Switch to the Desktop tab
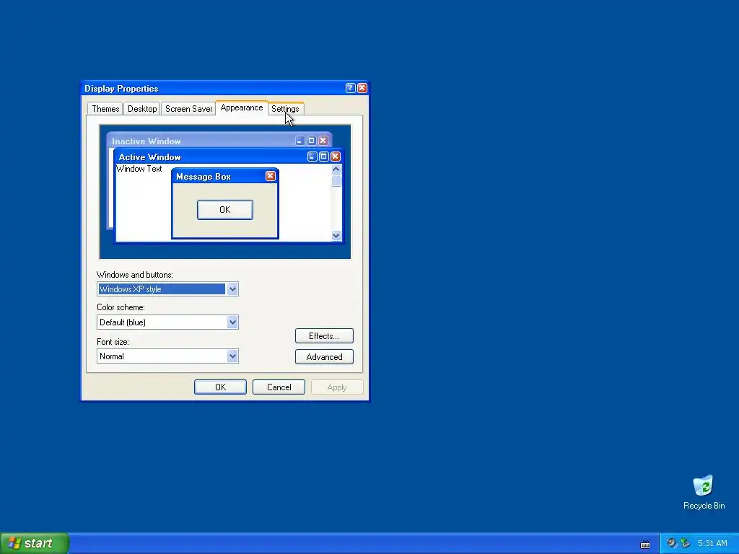 tap(142, 109)
